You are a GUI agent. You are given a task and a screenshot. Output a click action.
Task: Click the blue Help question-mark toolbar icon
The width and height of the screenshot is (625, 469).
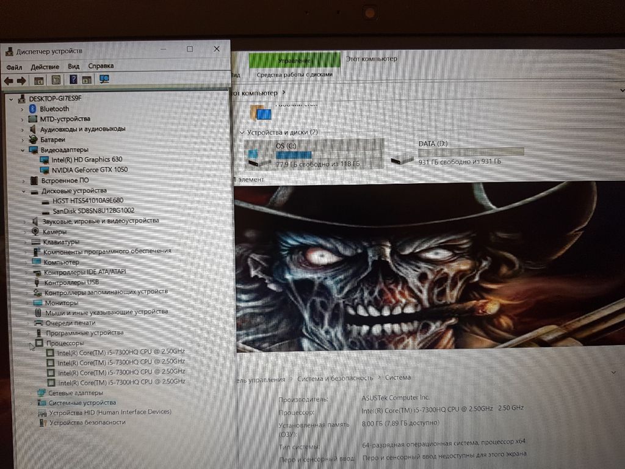[x=73, y=80]
